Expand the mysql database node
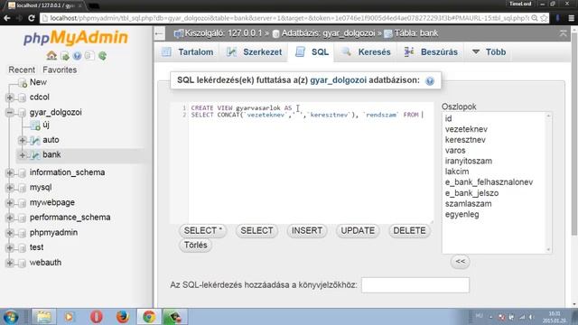Screen dimensions: 578x325 point(10,188)
